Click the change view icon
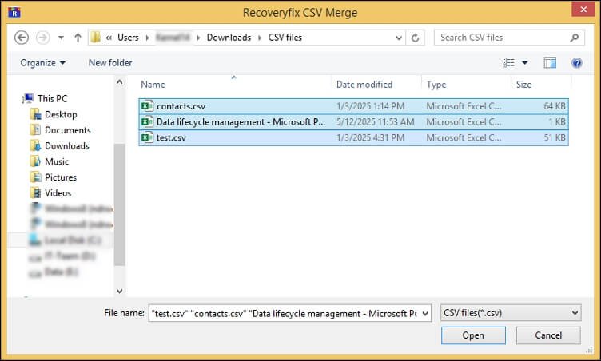 click(x=508, y=62)
